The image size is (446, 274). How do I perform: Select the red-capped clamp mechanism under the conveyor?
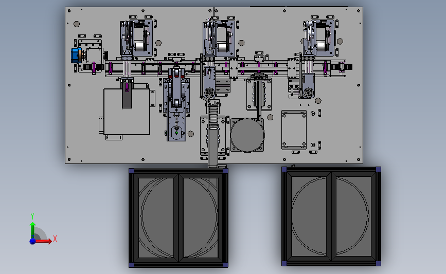[x=176, y=104]
